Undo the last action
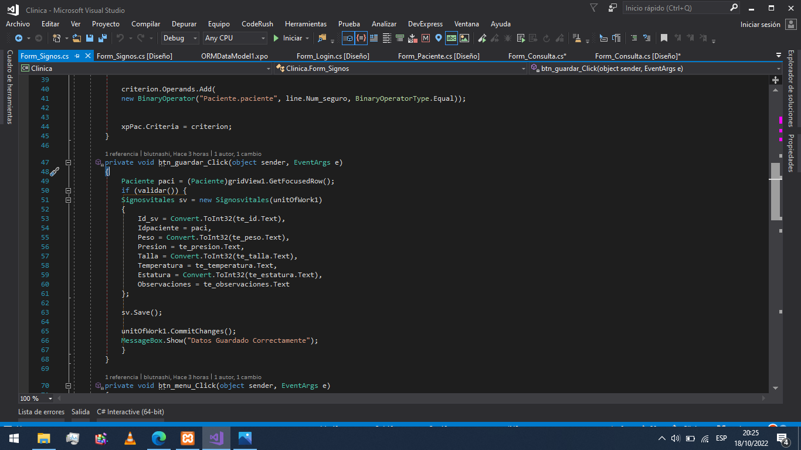The width and height of the screenshot is (801, 450). [x=120, y=38]
